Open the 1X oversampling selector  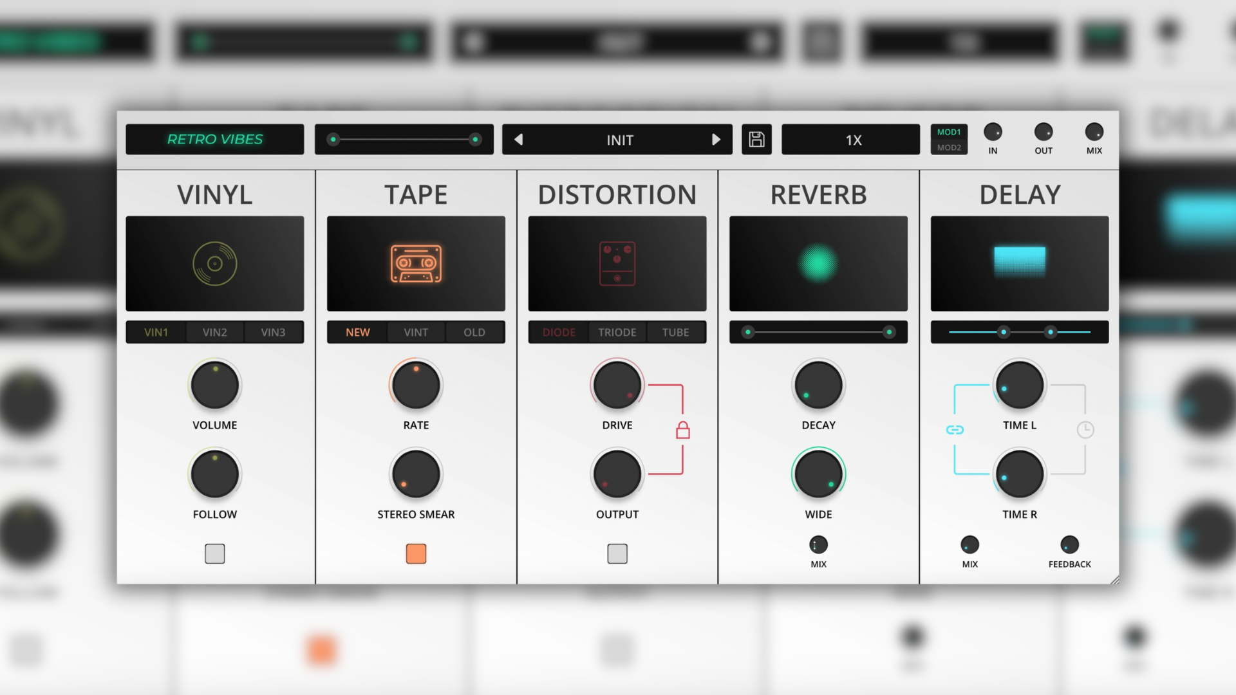click(850, 139)
